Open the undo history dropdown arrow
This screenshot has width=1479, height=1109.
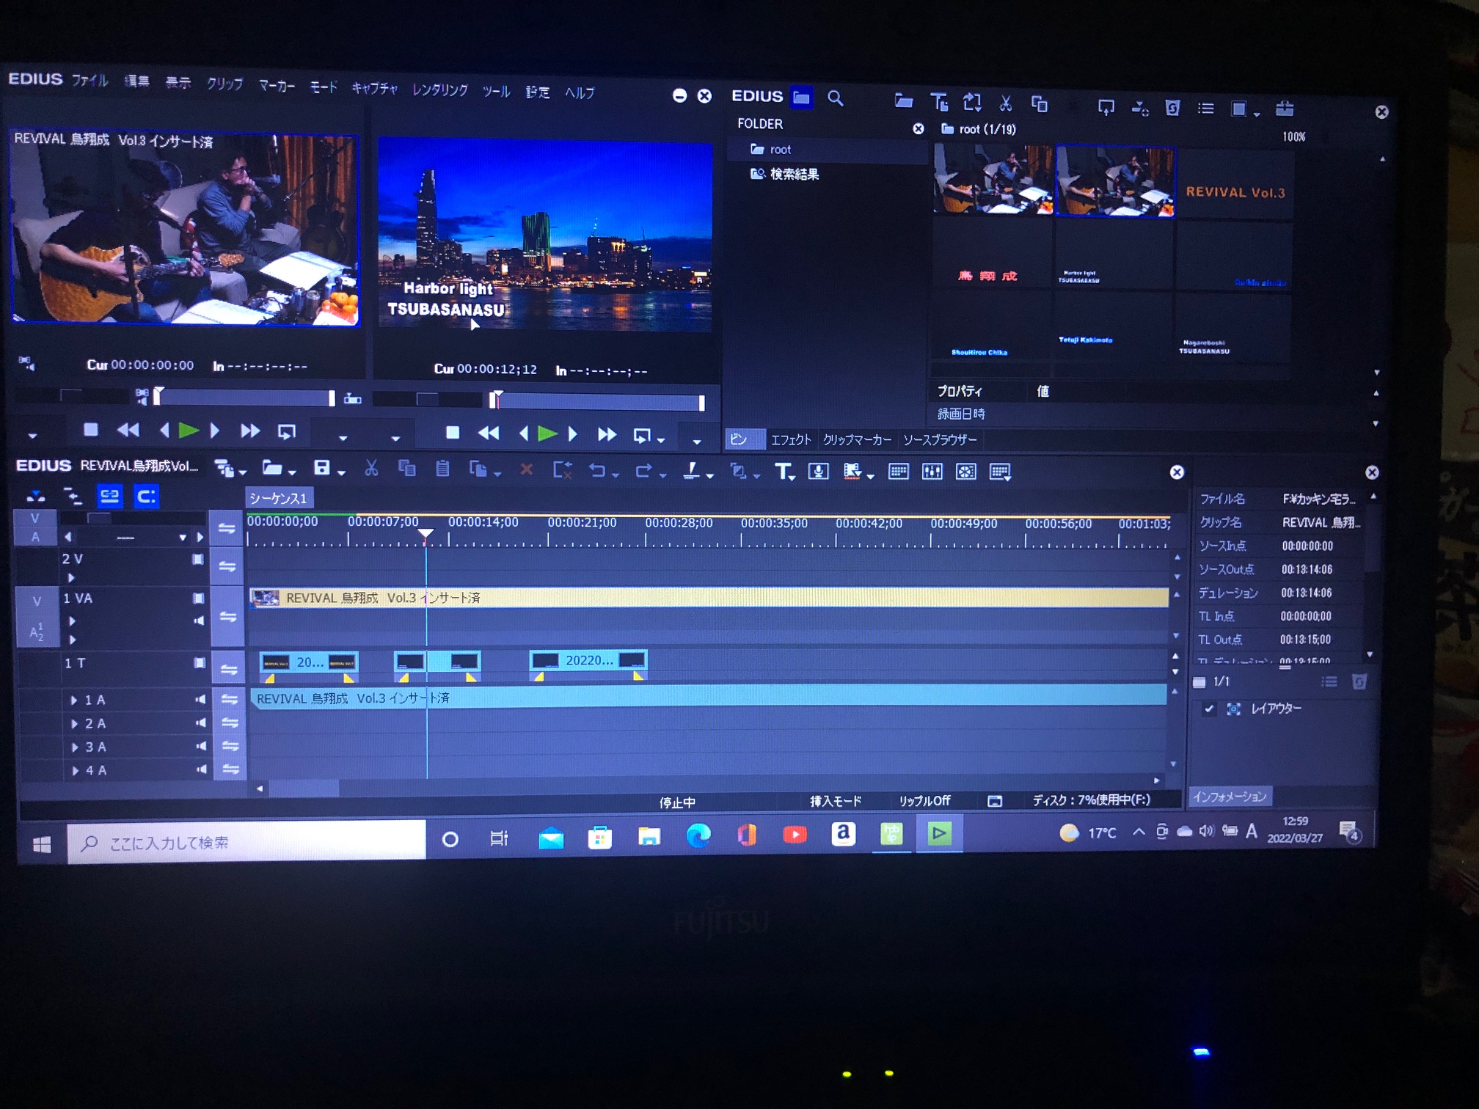pyautogui.click(x=615, y=475)
